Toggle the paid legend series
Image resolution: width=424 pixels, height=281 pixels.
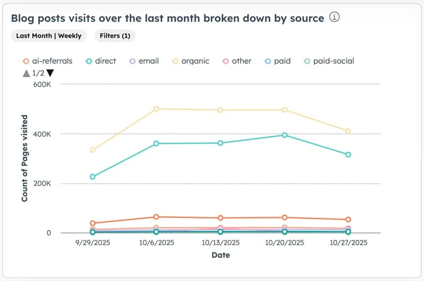(277, 61)
